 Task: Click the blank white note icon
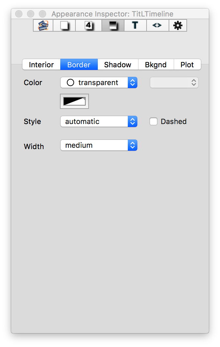[65, 25]
